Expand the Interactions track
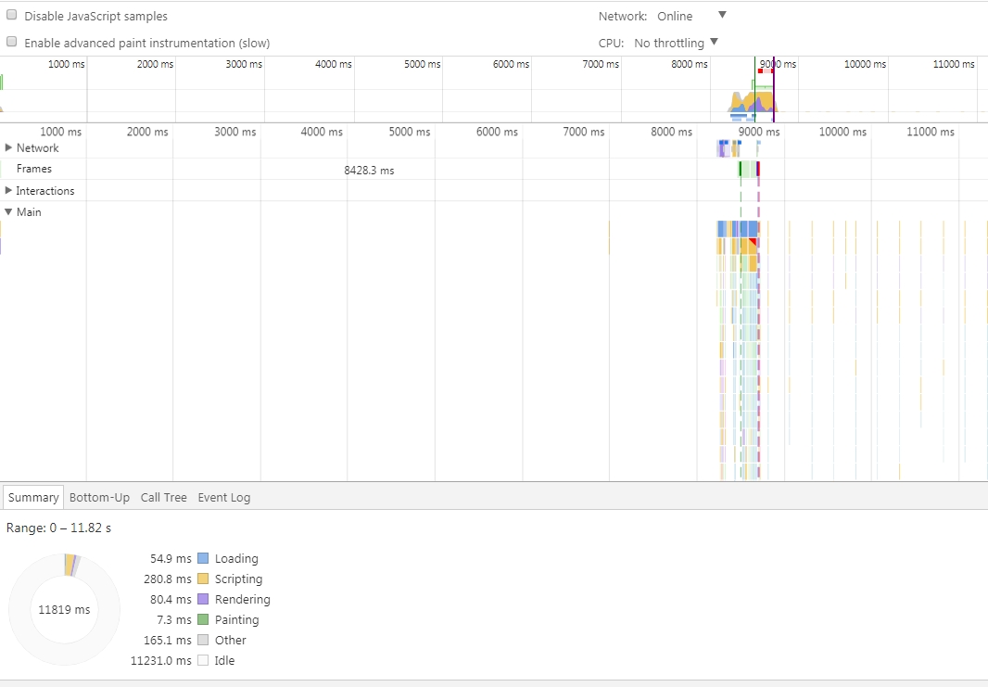The width and height of the screenshot is (988, 687). [9, 190]
